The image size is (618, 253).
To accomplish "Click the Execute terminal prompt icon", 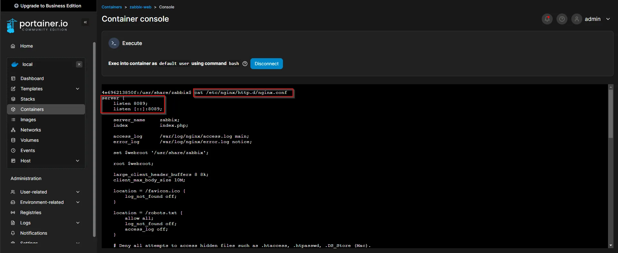I will click(114, 43).
